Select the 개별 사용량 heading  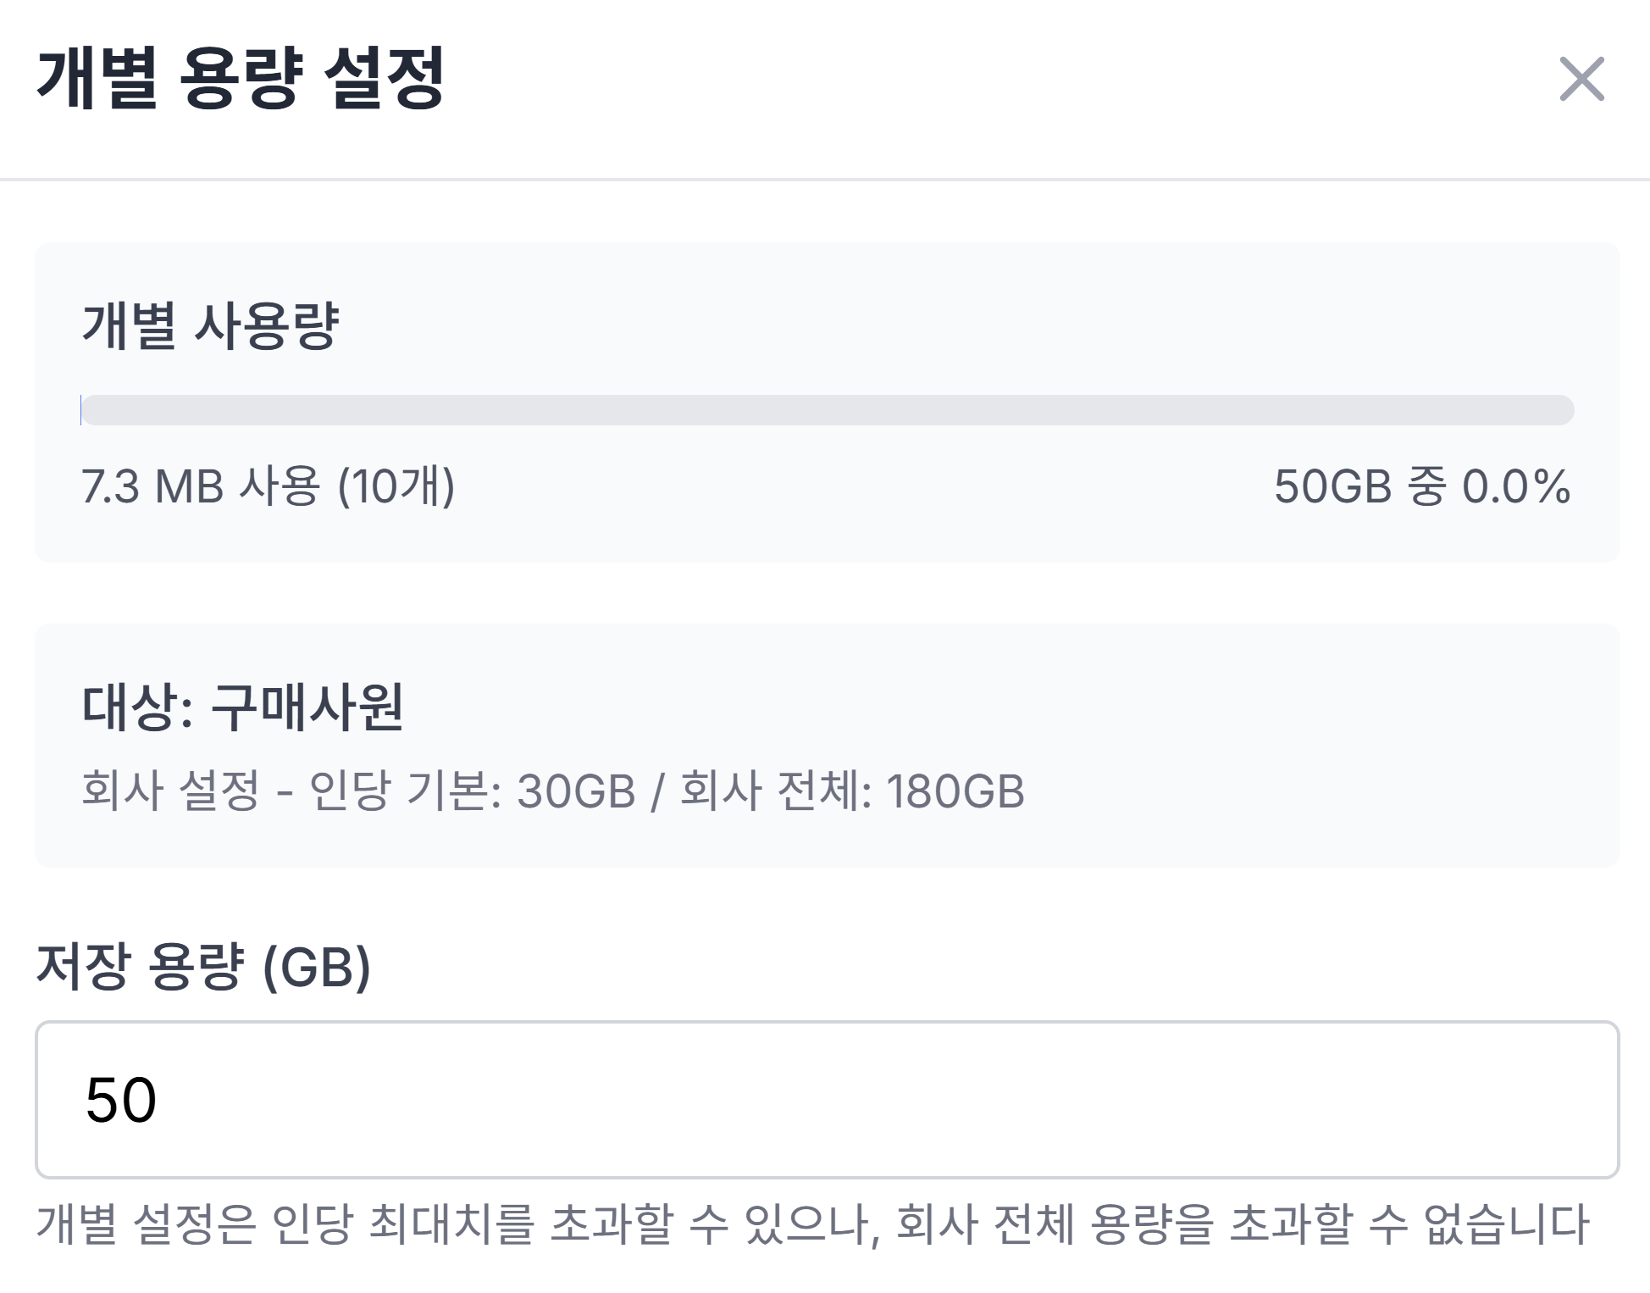(x=210, y=325)
